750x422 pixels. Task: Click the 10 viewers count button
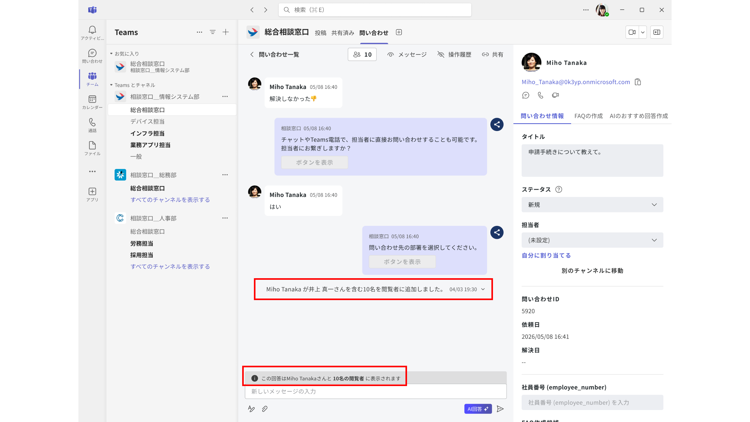click(x=362, y=54)
